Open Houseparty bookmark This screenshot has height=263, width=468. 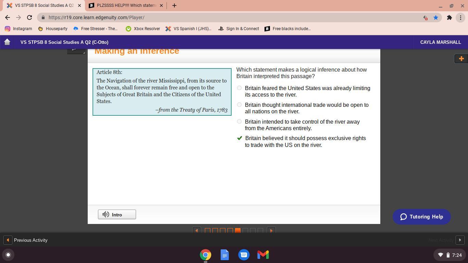click(53, 29)
